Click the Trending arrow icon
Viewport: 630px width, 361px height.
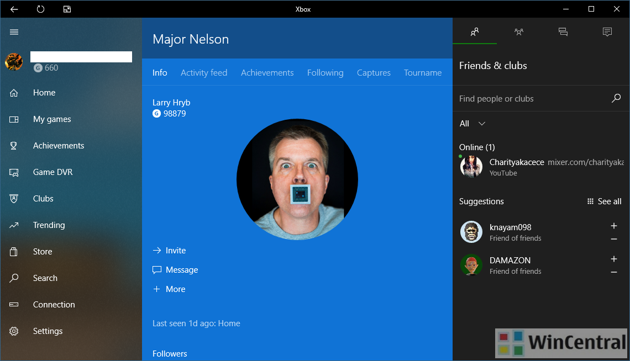point(14,225)
